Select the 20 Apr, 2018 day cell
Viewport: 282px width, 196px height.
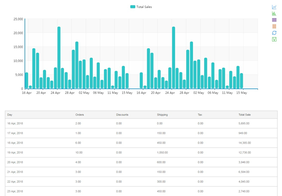(15, 162)
